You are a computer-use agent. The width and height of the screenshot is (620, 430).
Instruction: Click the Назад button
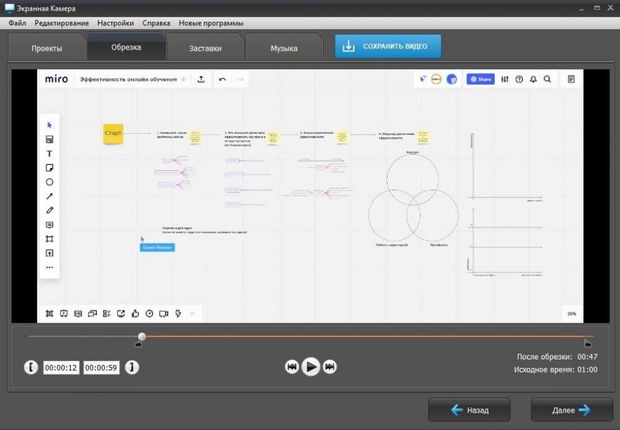[x=469, y=410]
